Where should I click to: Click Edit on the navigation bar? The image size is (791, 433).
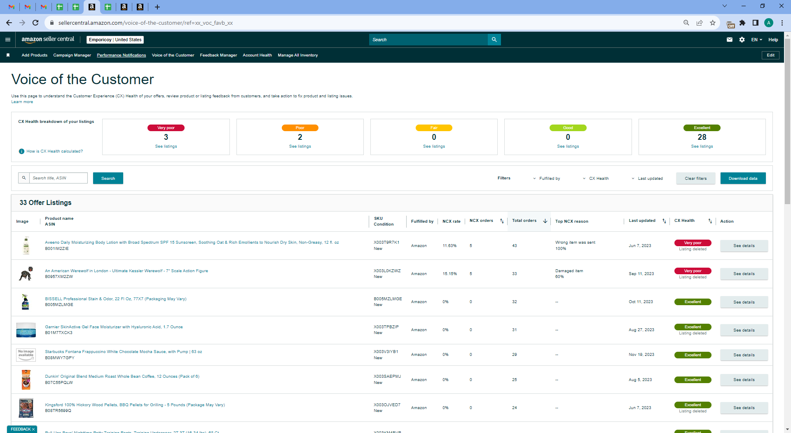(770, 55)
